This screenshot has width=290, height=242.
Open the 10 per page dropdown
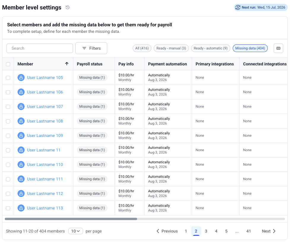pyautogui.click(x=75, y=231)
